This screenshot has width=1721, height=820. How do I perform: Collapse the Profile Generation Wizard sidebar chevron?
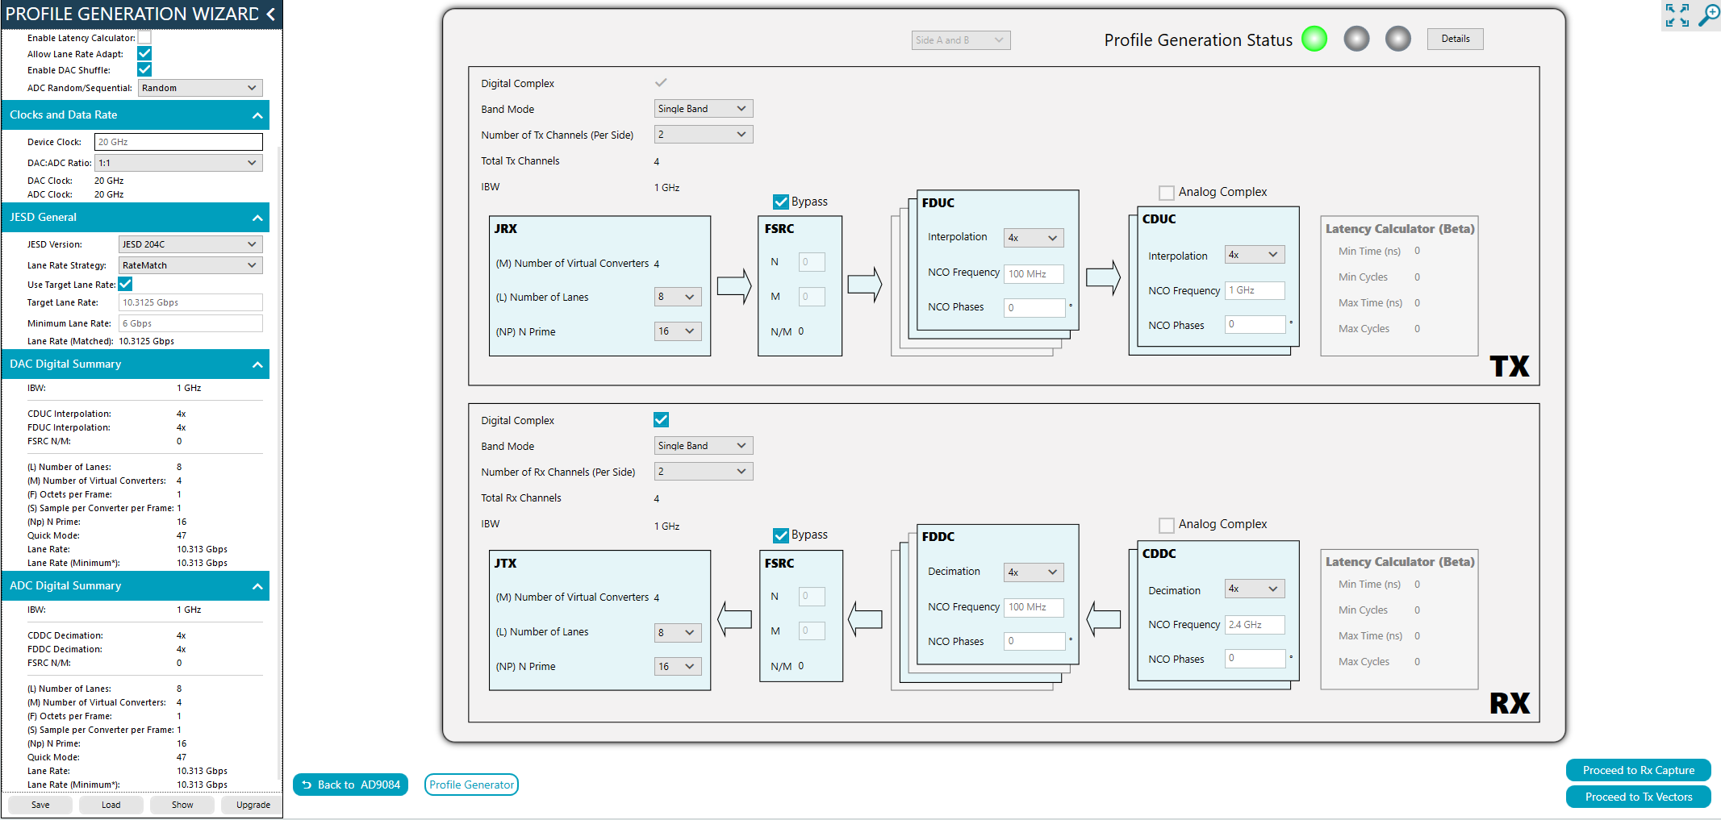271,14
